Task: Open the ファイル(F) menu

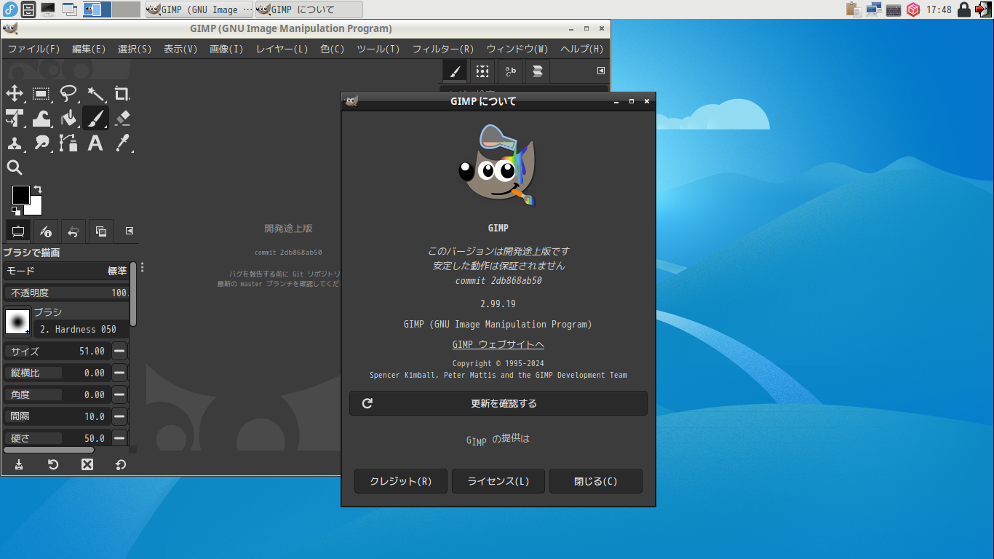Action: [x=33, y=49]
